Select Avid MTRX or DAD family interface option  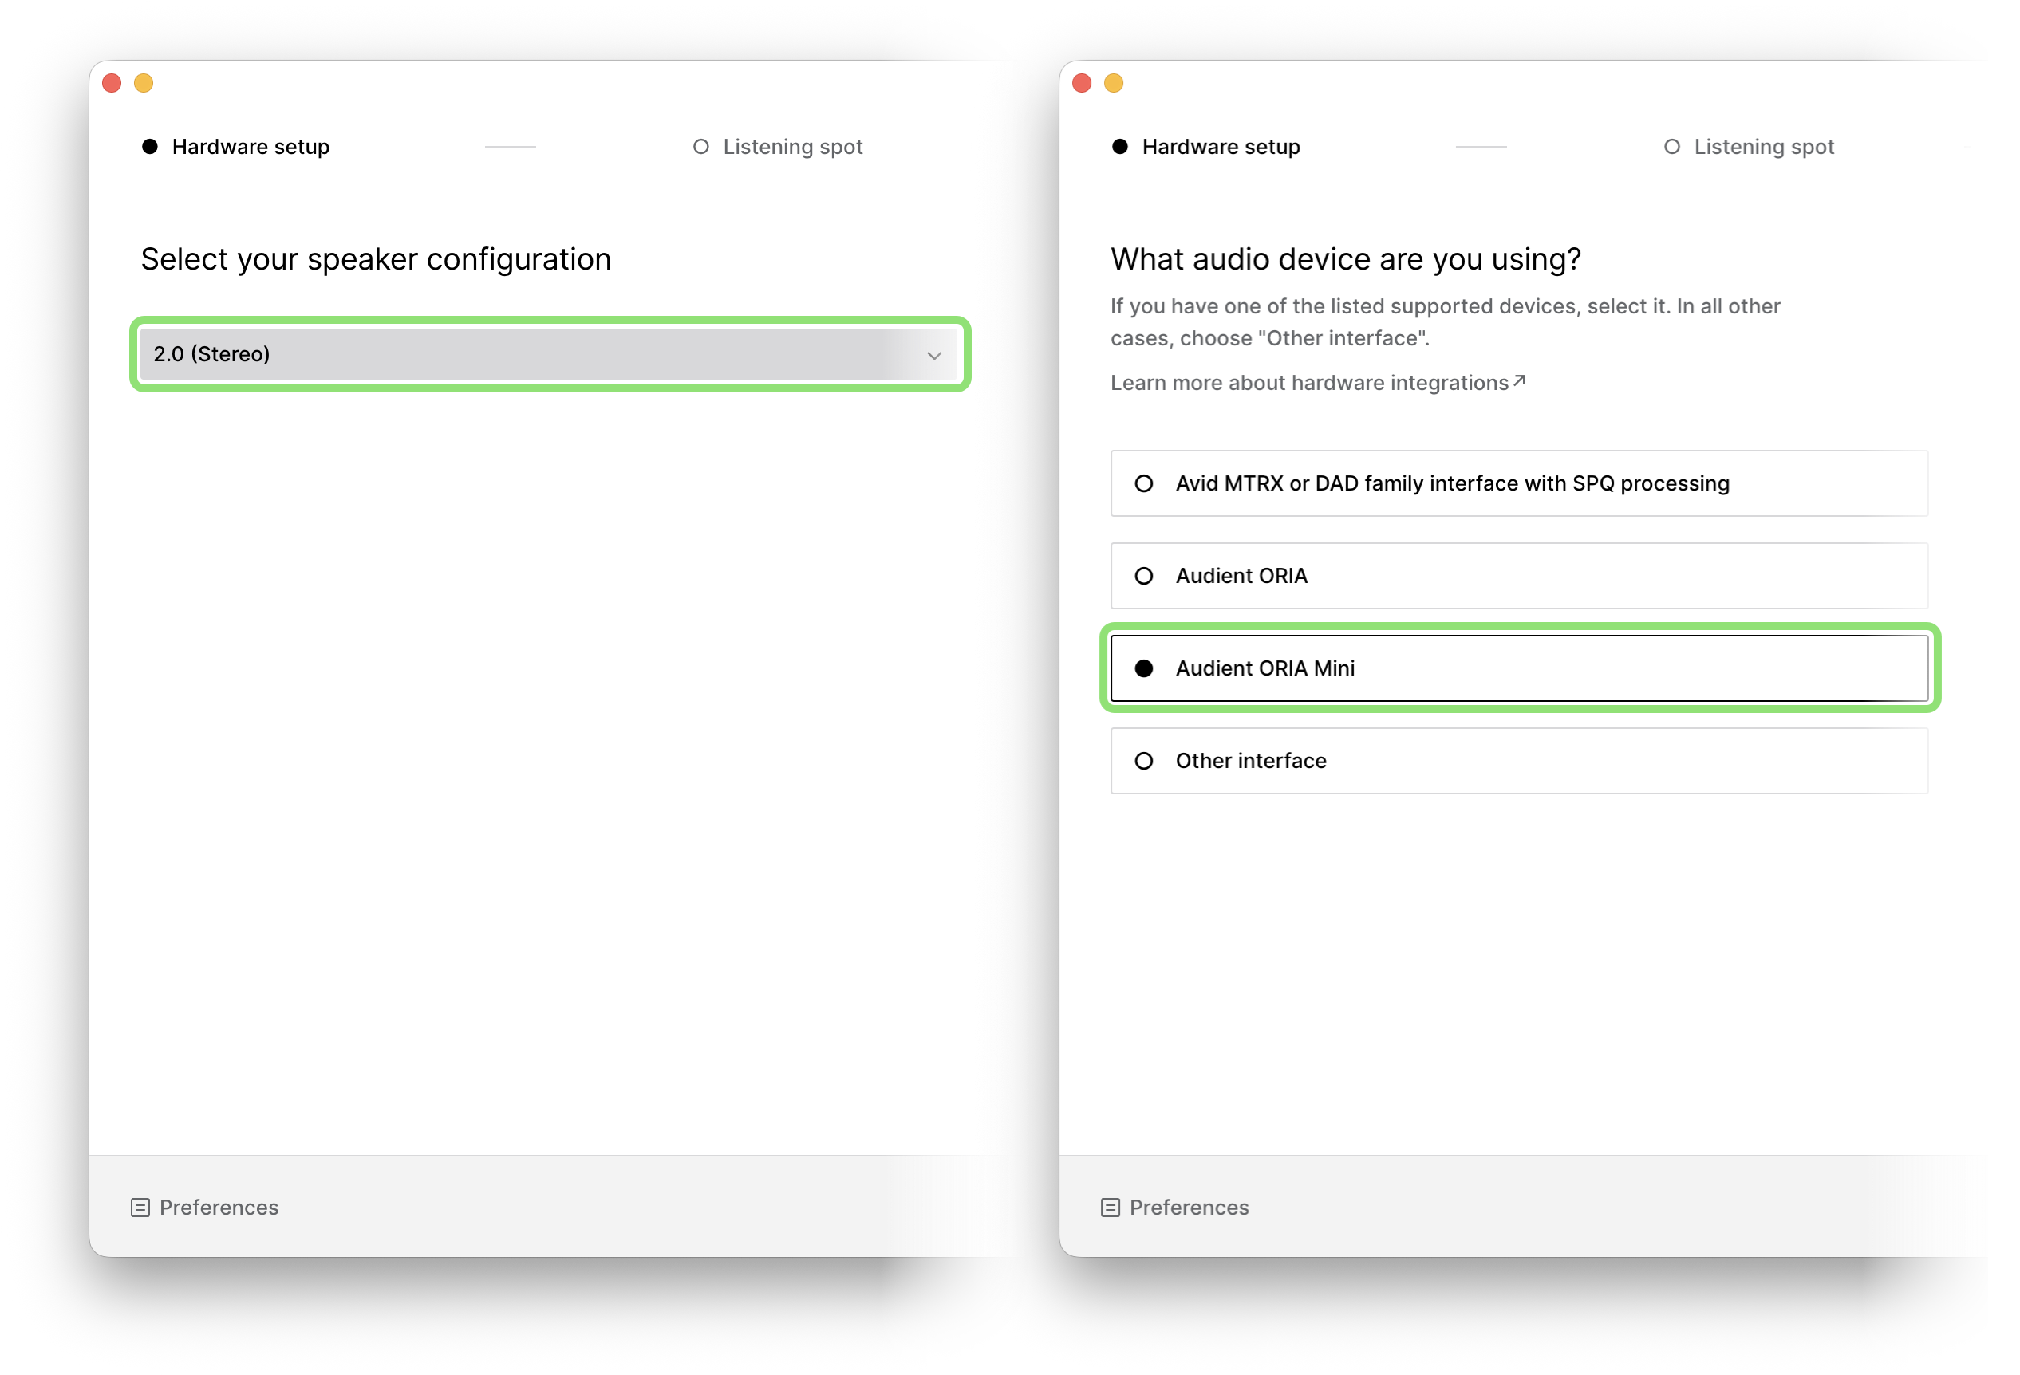point(1518,483)
